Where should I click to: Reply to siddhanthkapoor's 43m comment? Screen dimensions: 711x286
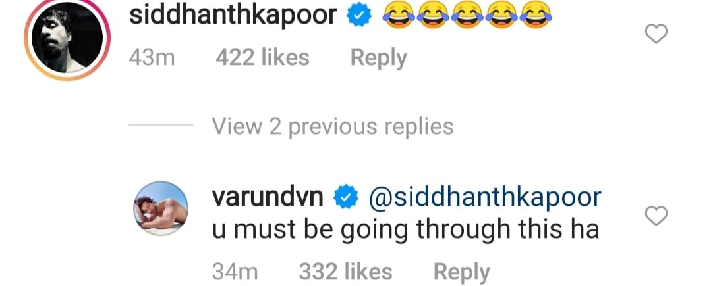(379, 58)
